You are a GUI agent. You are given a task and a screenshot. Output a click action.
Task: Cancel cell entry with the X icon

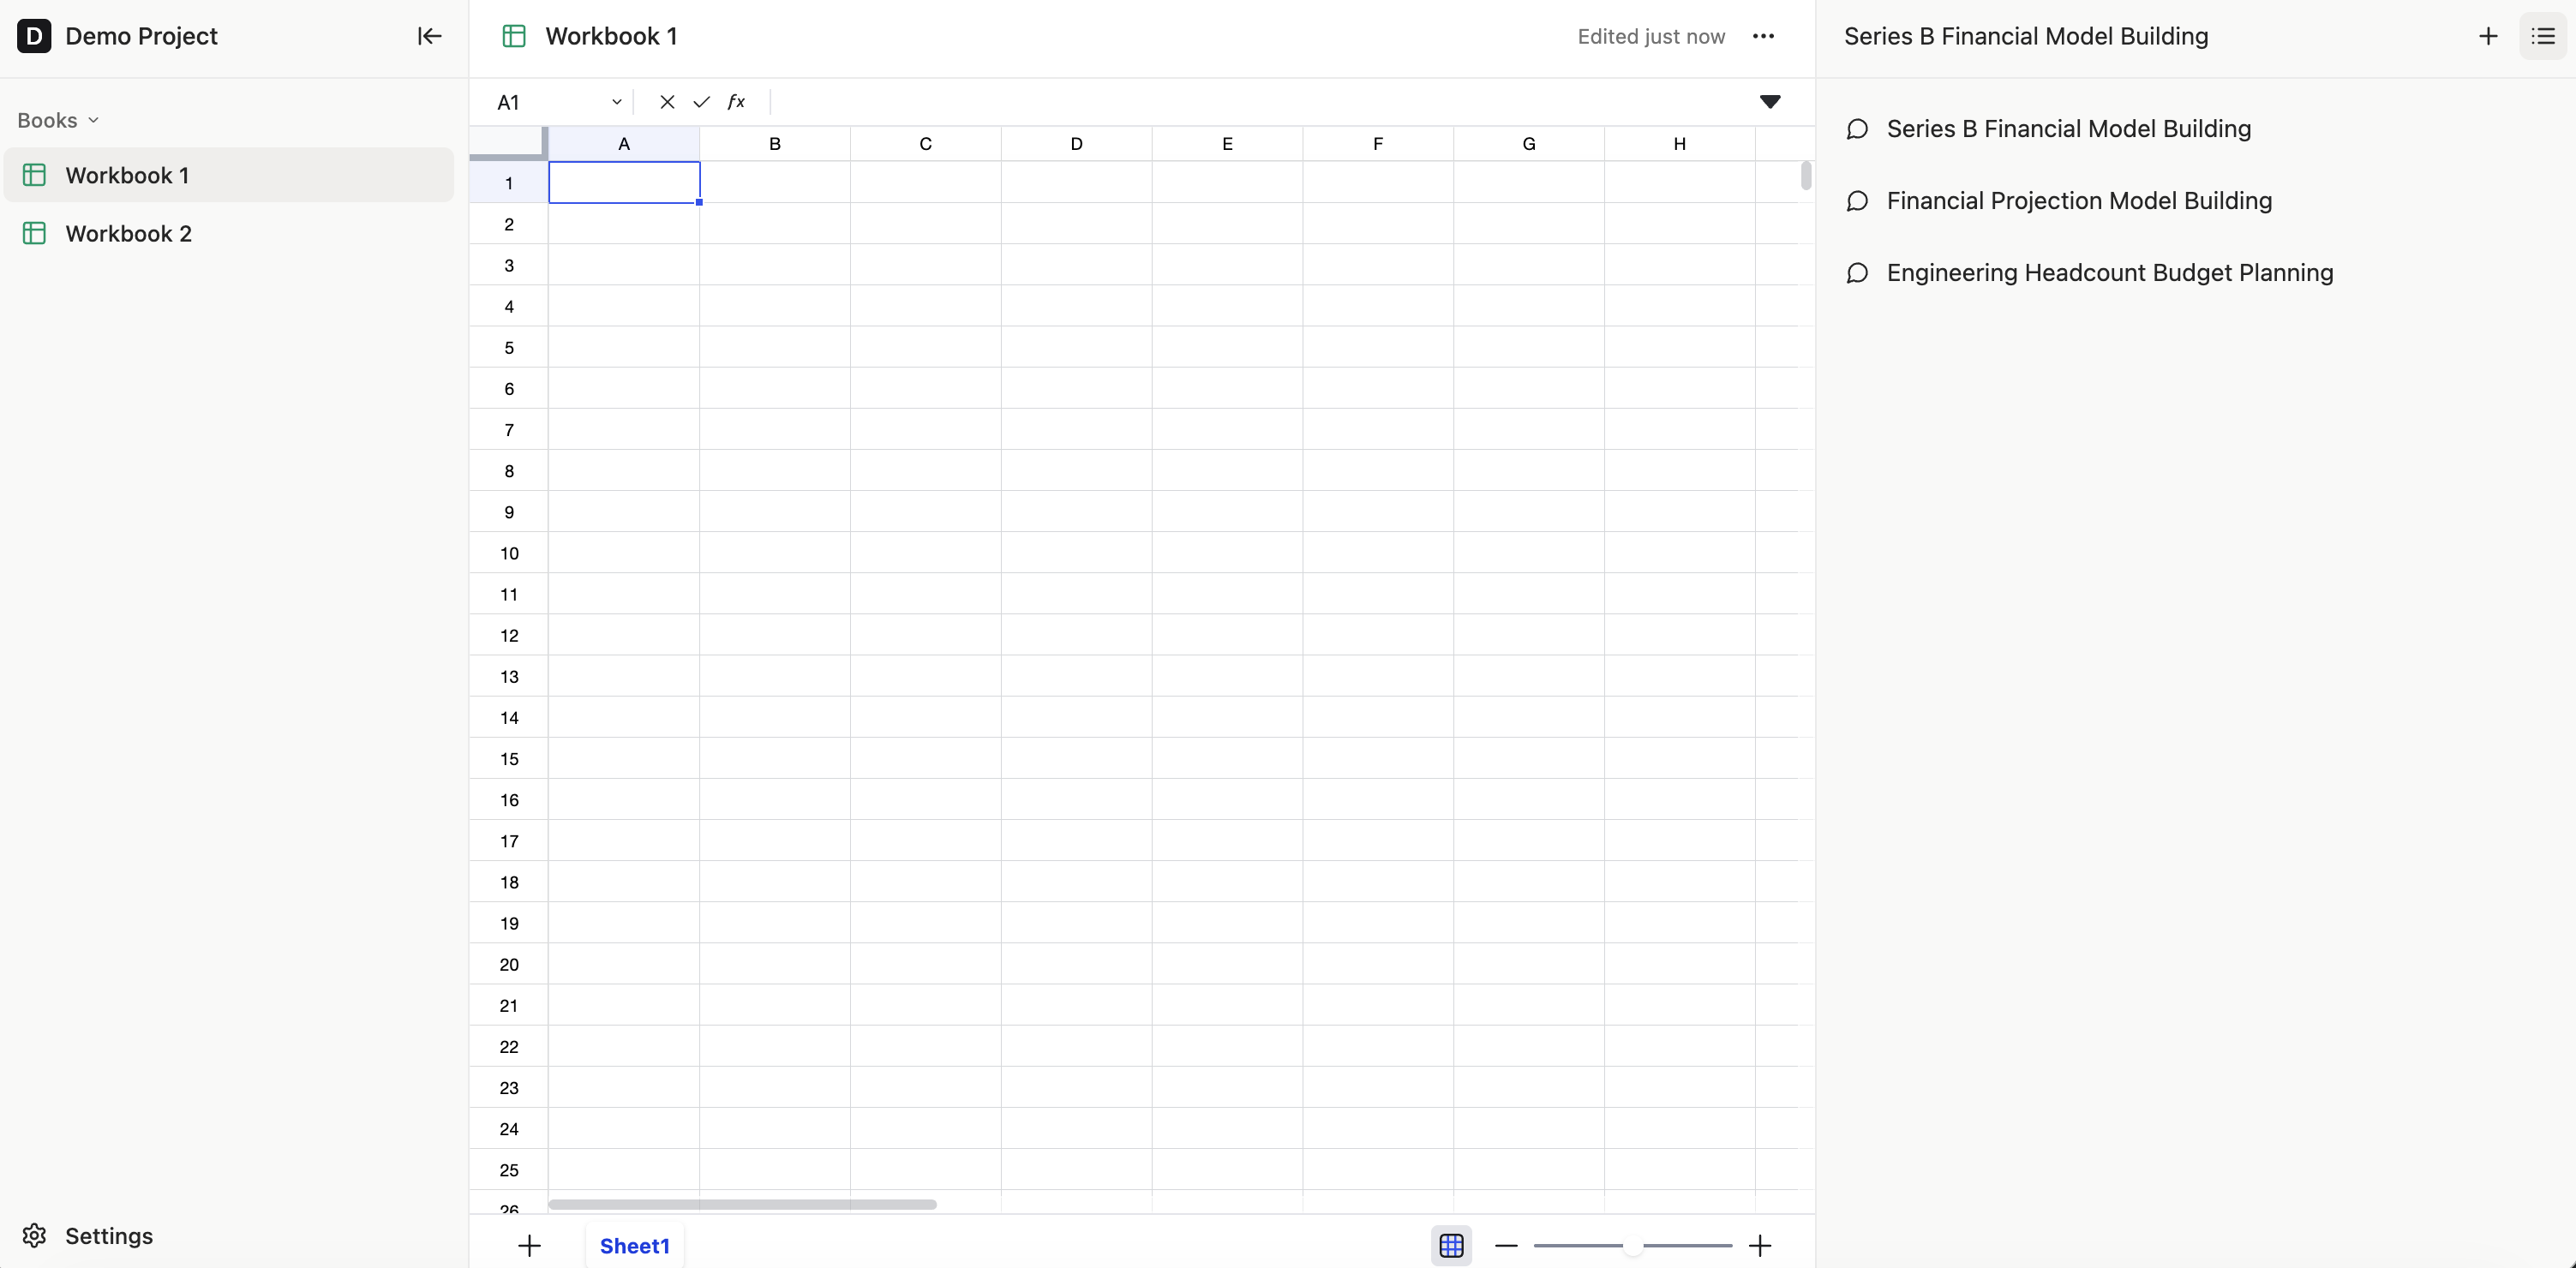(666, 101)
